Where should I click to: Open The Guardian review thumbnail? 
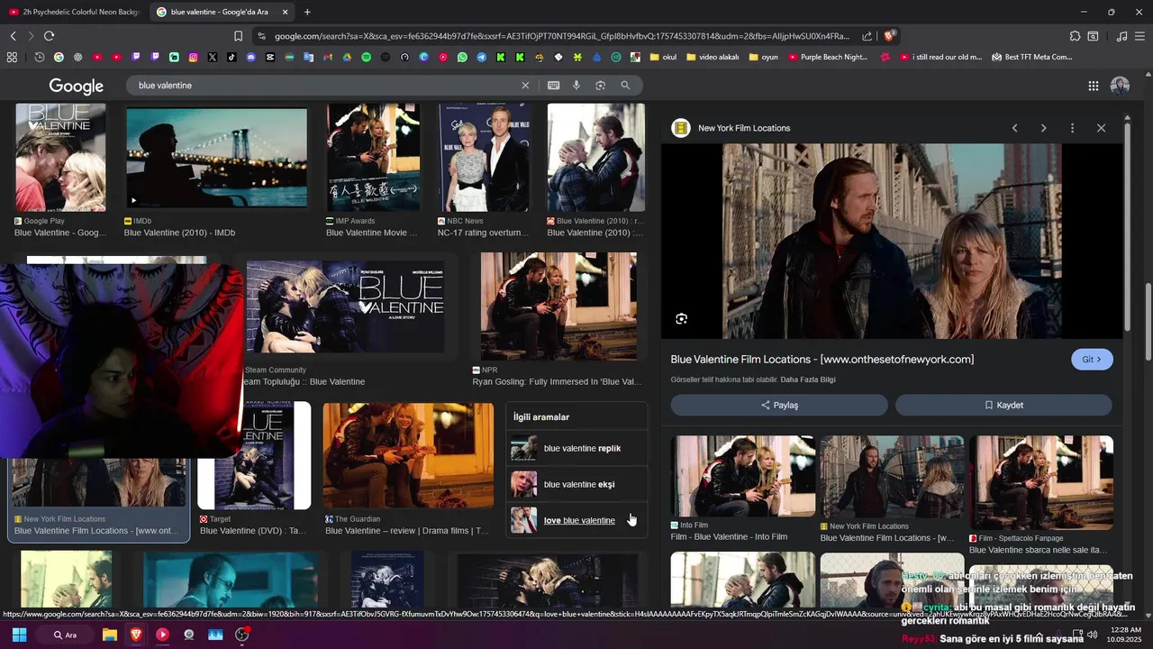click(x=408, y=455)
